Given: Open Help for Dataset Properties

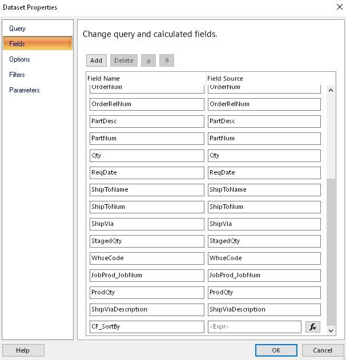Looking at the screenshot, I should [23, 350].
